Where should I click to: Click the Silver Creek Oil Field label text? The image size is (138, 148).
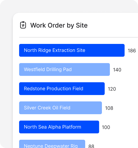coord(47,108)
